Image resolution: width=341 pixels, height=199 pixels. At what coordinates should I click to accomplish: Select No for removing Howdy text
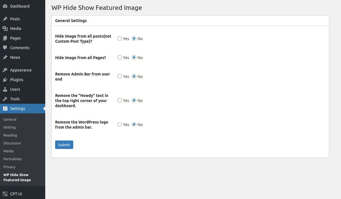134,100
